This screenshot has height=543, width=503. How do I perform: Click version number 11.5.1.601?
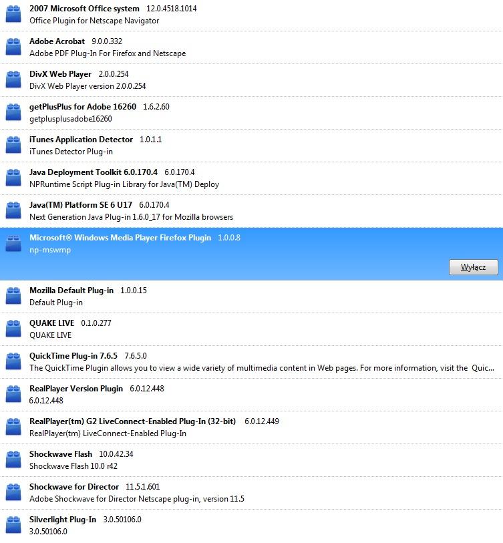[143, 486]
